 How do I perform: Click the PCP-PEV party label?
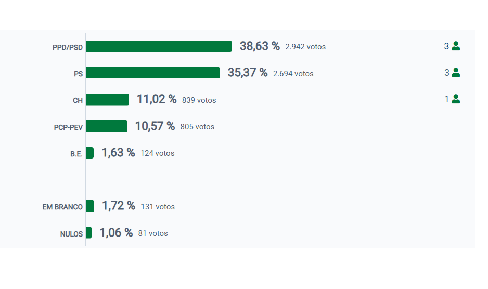point(68,127)
